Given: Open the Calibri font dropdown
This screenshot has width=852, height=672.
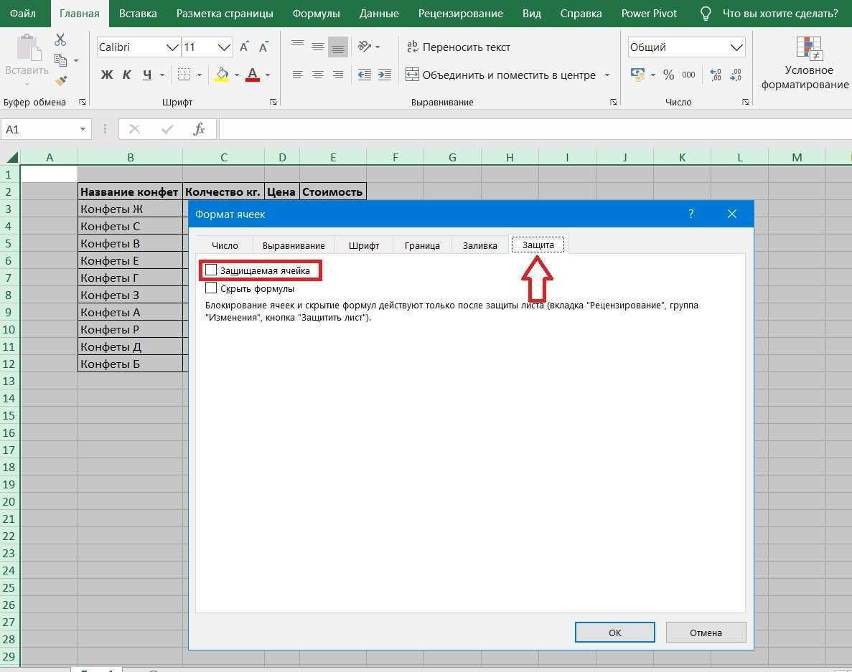Looking at the screenshot, I should pyautogui.click(x=172, y=47).
